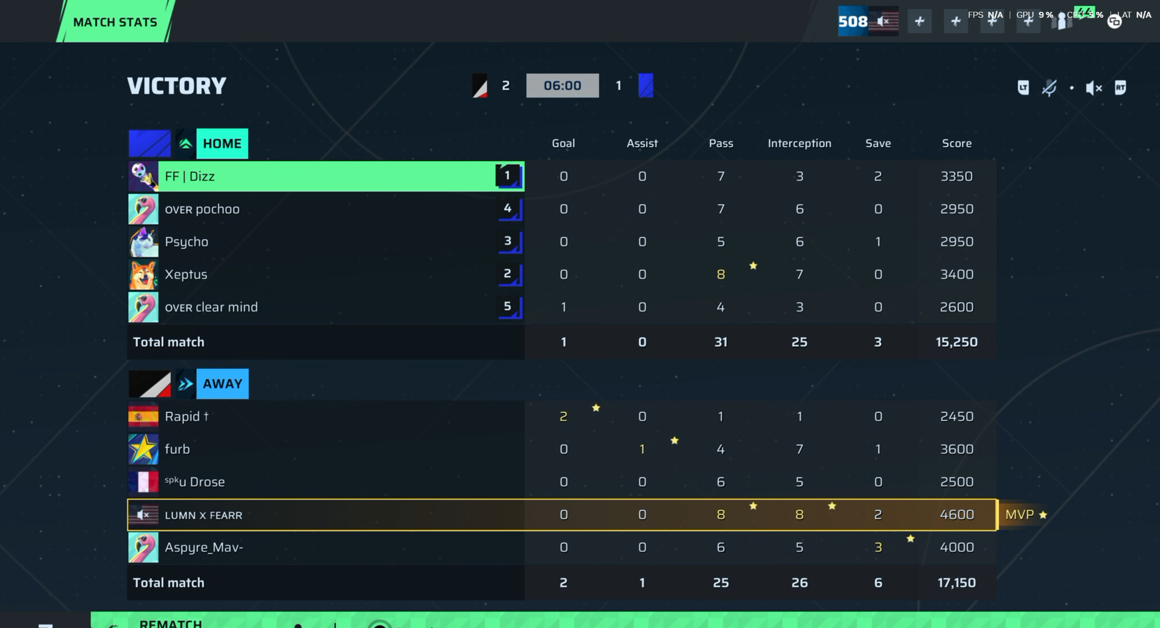
Task: Select the furb player name
Action: [x=177, y=449]
